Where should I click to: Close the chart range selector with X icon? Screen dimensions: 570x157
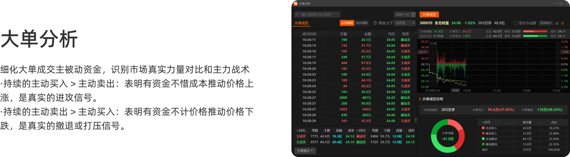coord(431,44)
